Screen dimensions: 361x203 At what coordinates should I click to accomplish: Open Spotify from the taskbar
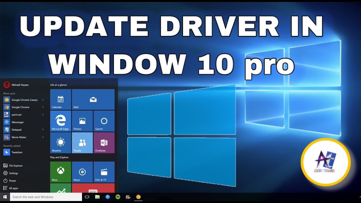(x=118, y=197)
